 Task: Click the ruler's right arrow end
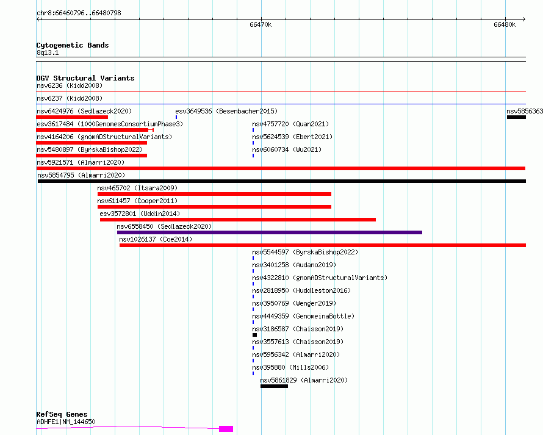click(x=523, y=20)
